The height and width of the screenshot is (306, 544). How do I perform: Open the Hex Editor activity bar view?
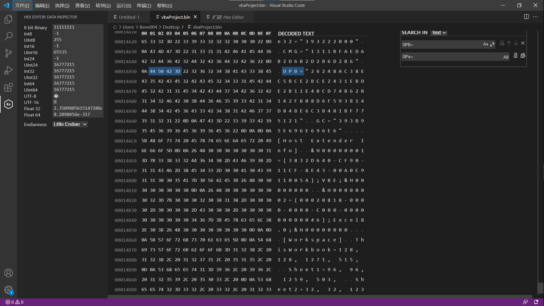[x=8, y=104]
